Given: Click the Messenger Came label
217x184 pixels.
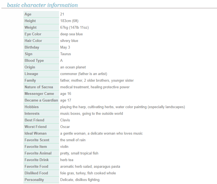Looking at the screenshot, I should pos(39,94).
